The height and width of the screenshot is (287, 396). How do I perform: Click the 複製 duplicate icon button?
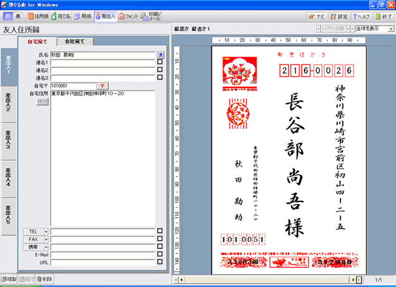click(x=9, y=280)
